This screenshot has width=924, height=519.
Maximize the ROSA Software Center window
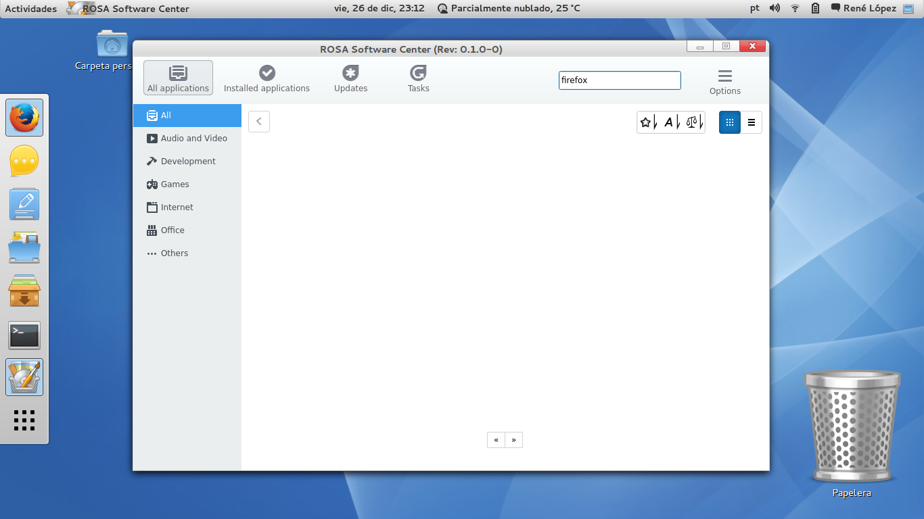pos(726,47)
